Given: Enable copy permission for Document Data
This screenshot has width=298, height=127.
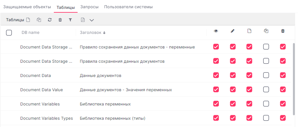Looking at the screenshot, I should click(x=266, y=75).
